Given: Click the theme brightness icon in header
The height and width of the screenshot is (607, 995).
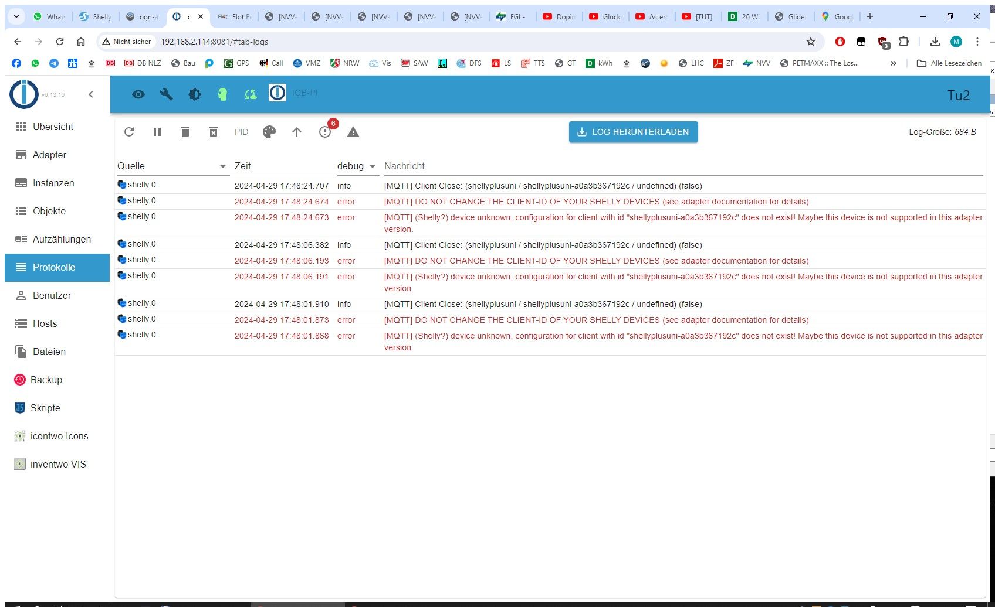Looking at the screenshot, I should [195, 94].
